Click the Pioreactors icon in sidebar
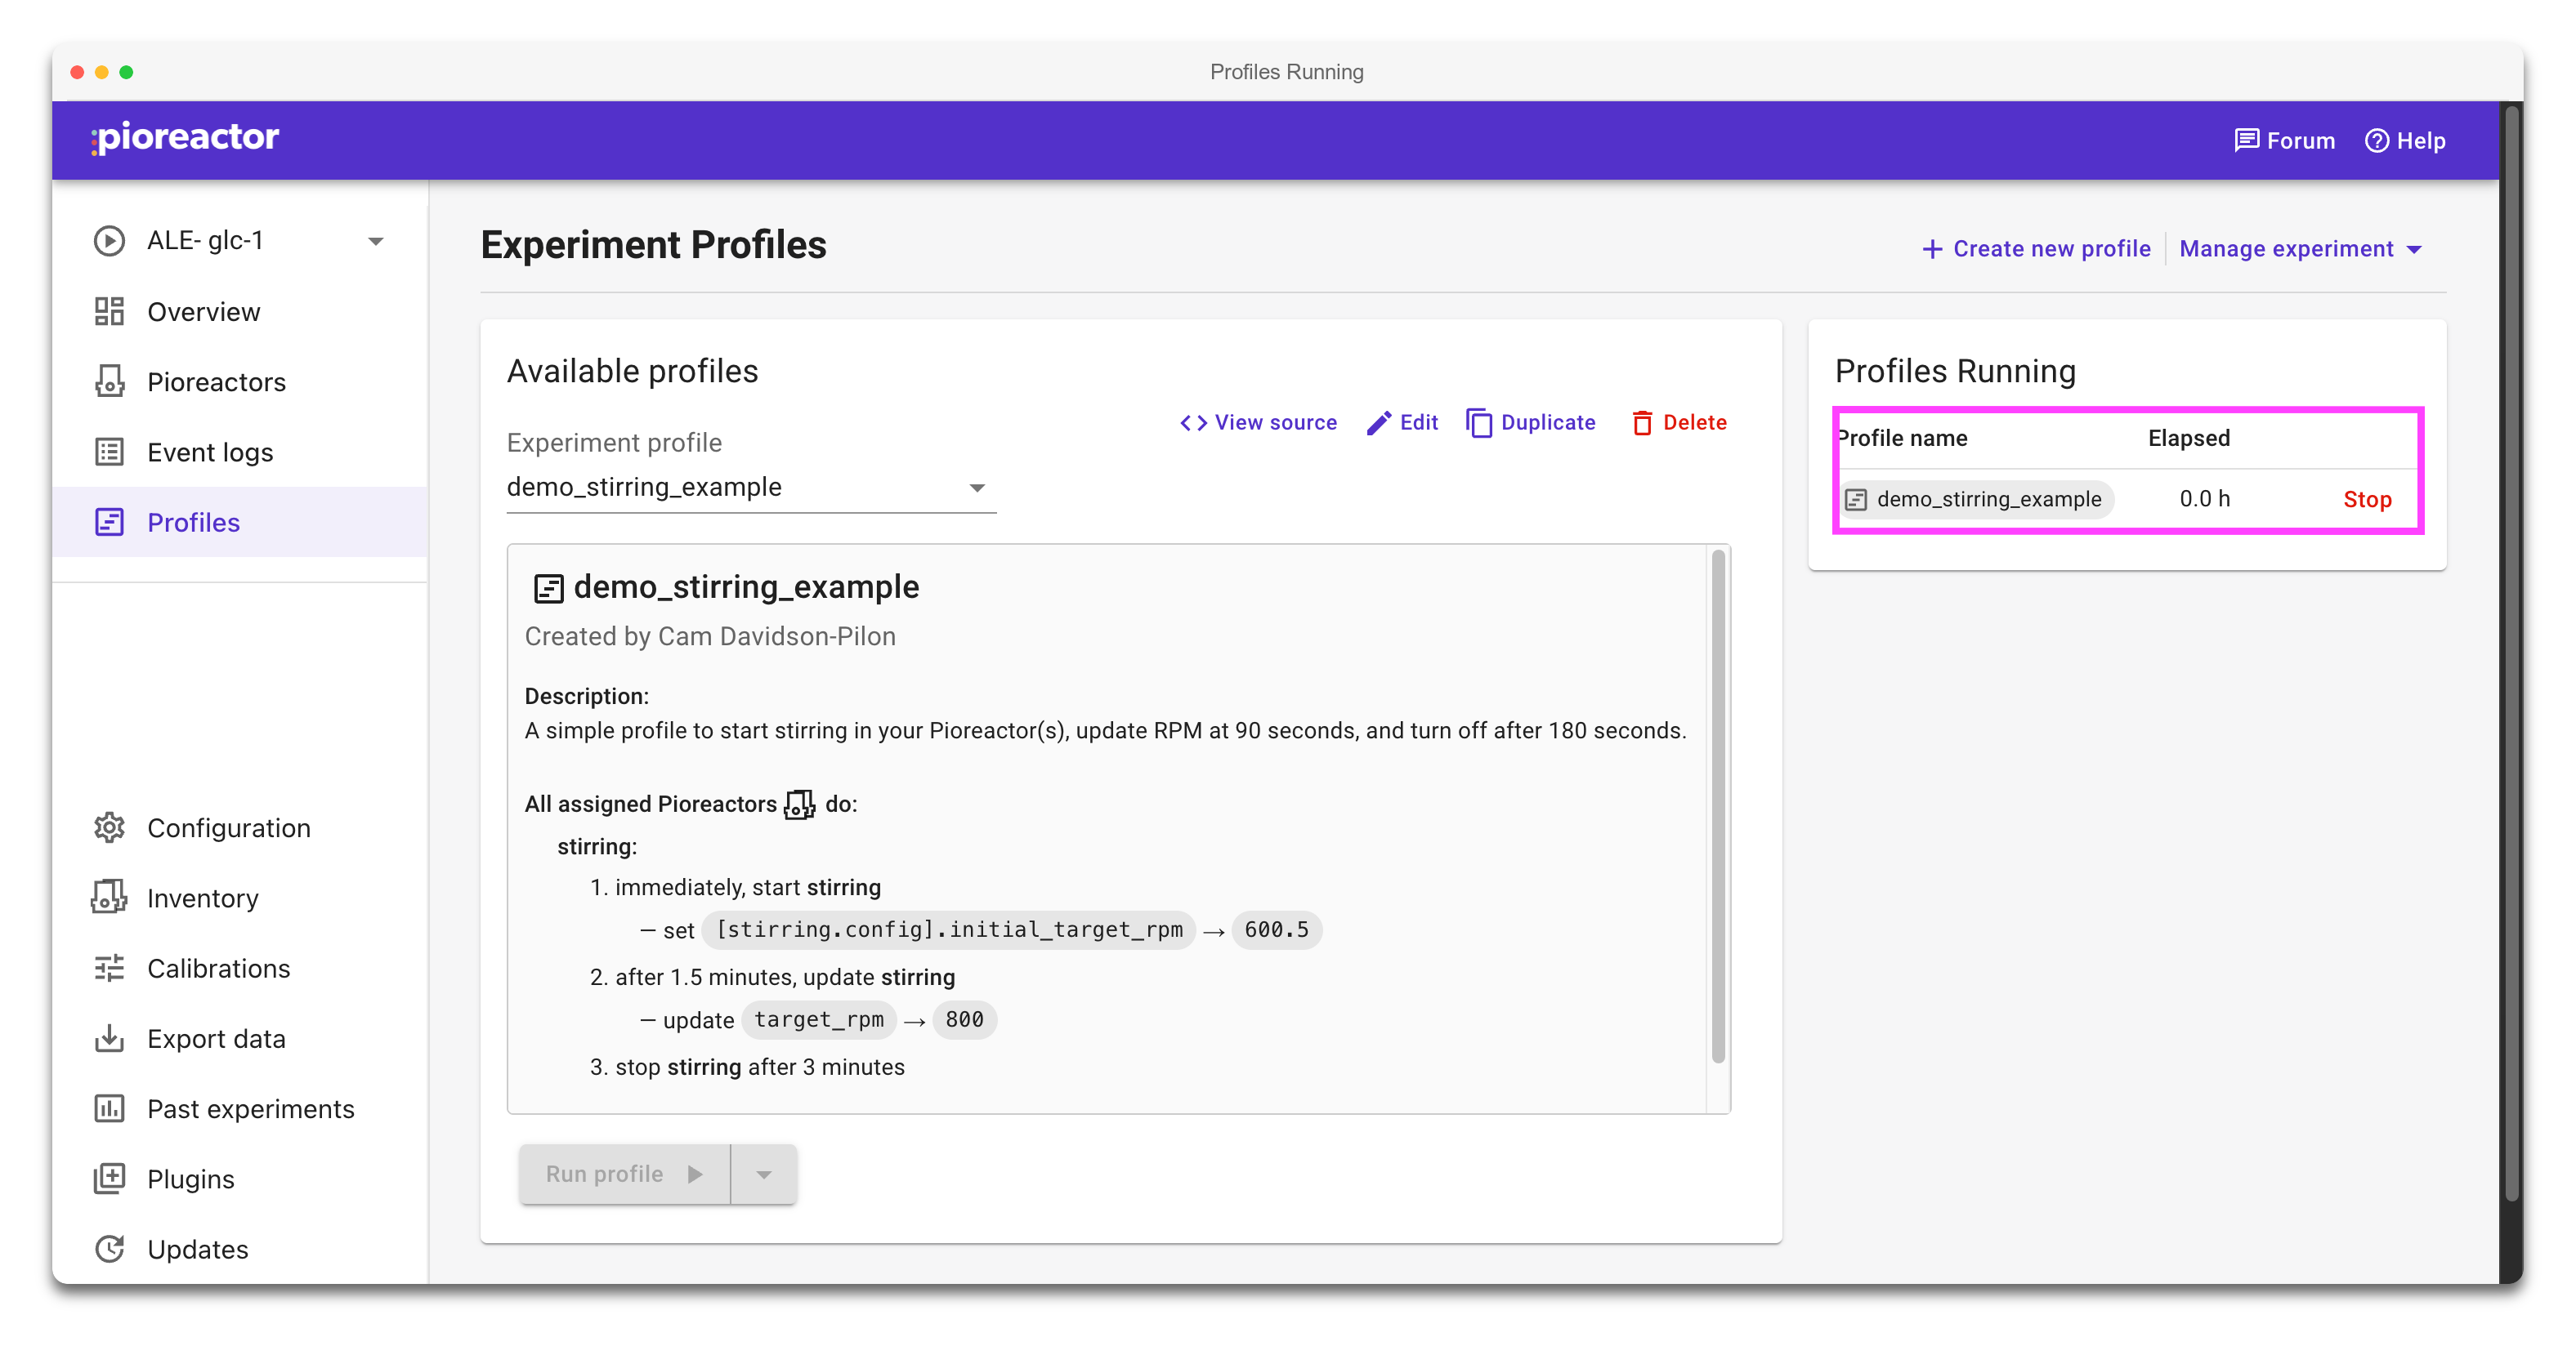This screenshot has width=2576, height=1346. pyautogui.click(x=109, y=381)
